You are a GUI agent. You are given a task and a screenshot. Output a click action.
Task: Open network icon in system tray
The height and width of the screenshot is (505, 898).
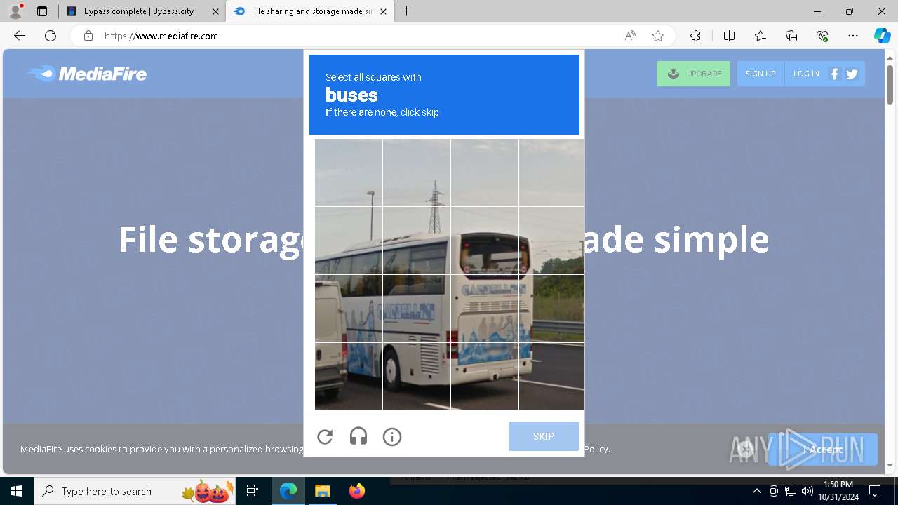[x=791, y=491]
